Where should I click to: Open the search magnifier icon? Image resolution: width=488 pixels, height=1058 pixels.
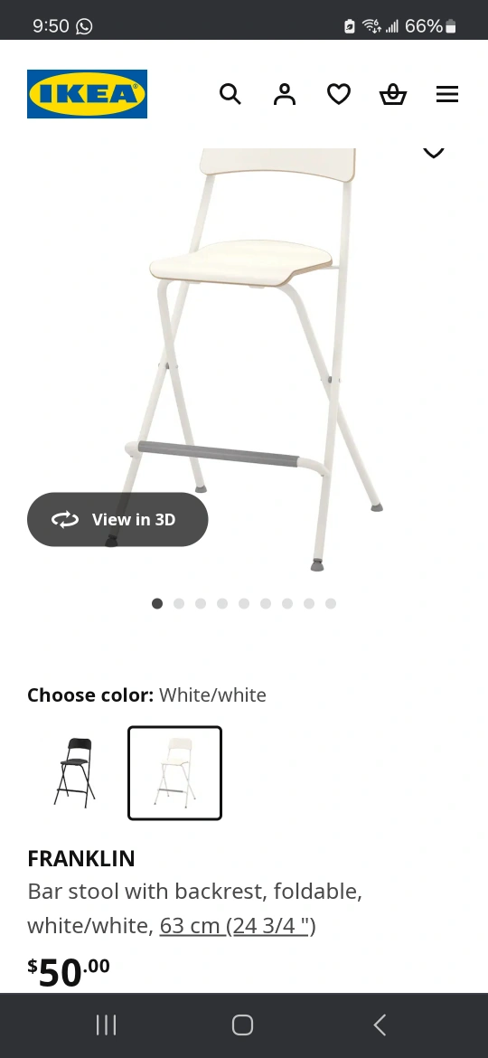[x=230, y=94]
